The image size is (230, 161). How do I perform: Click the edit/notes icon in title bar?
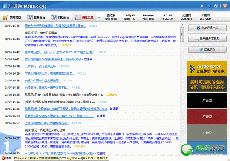[x=202, y=6]
